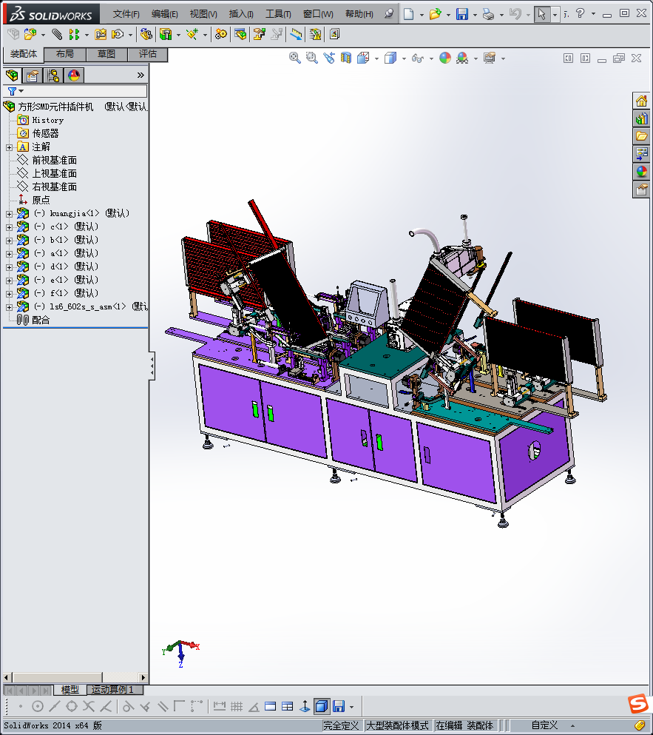Open the ConfigurationManager tab icon

coord(53,75)
